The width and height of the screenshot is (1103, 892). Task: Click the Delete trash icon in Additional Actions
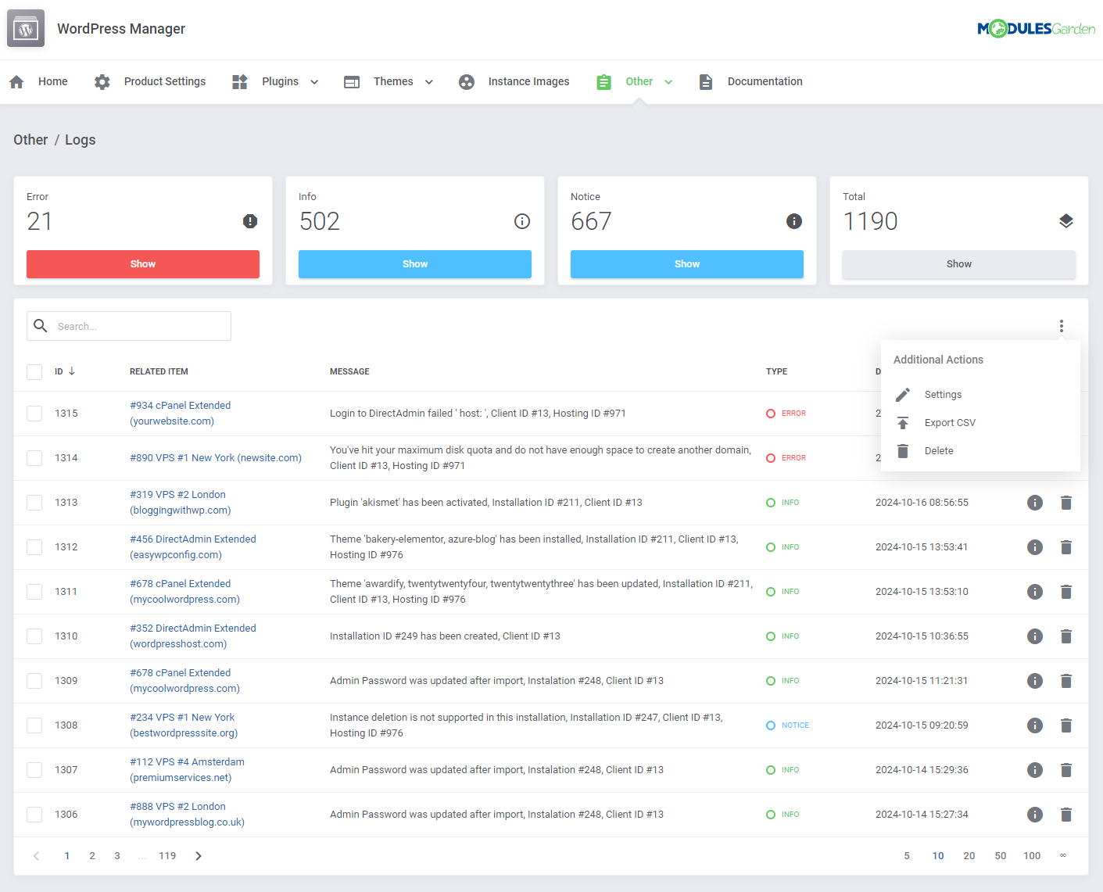click(x=903, y=450)
